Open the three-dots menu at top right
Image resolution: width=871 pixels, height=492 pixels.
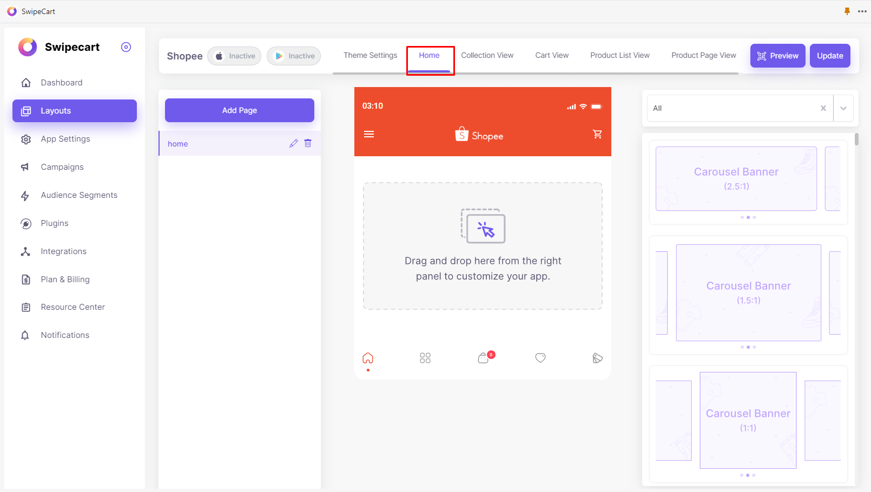[862, 11]
